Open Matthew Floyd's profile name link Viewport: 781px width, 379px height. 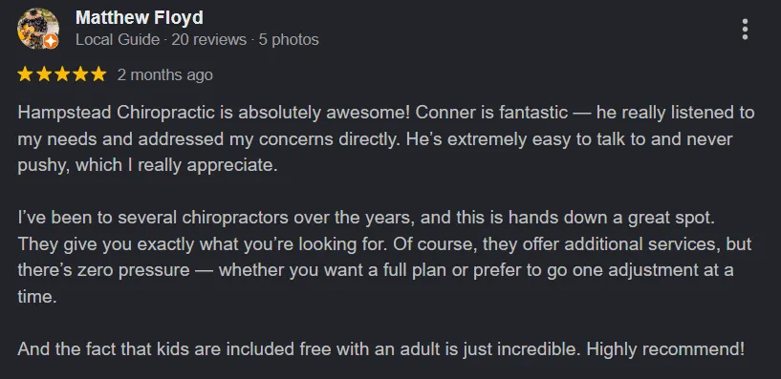click(x=139, y=18)
